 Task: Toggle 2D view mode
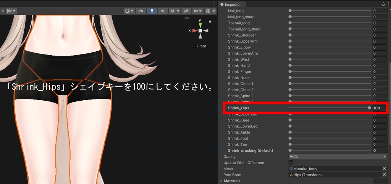click(x=141, y=11)
